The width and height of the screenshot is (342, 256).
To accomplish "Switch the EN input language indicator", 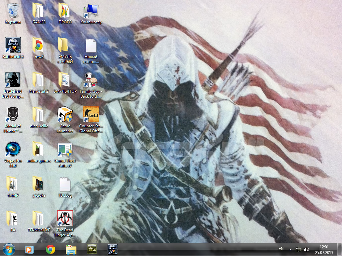I will point(281,249).
